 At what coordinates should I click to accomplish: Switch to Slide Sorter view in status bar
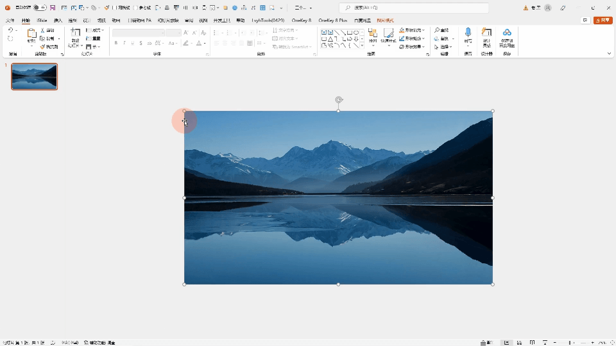(518, 342)
